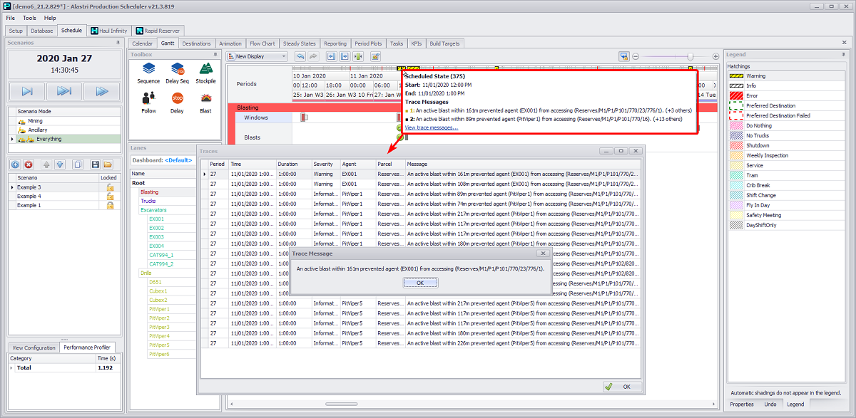Sort Traces by the Duration column header
The height and width of the screenshot is (418, 856).
(293, 164)
